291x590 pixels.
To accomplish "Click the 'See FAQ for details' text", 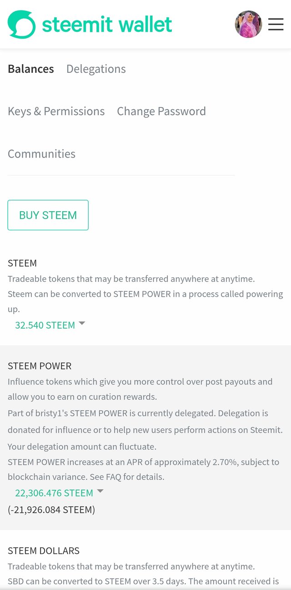I will coord(129,478).
